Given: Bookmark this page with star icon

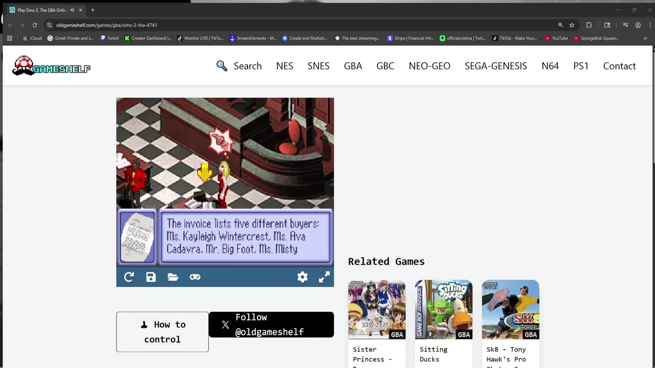Looking at the screenshot, I should coord(572,25).
